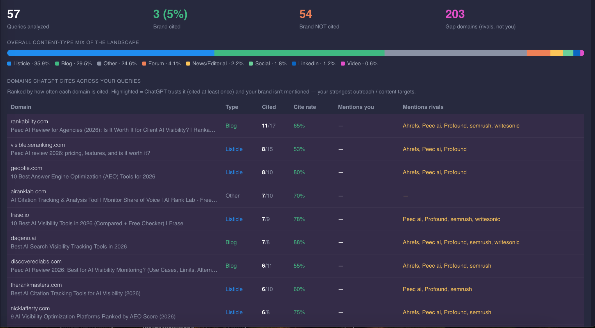Click the Other type for airanklab.com

(232, 196)
